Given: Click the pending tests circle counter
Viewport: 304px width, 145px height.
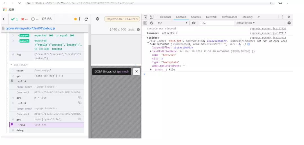Looking at the screenshot, I should tap(35, 19).
